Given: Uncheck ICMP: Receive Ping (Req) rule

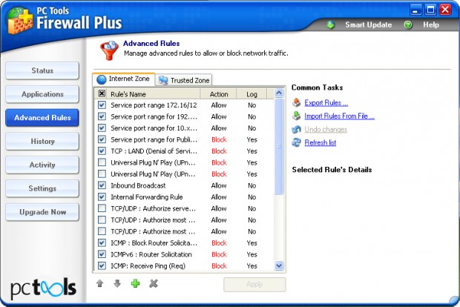Looking at the screenshot, I should (102, 265).
